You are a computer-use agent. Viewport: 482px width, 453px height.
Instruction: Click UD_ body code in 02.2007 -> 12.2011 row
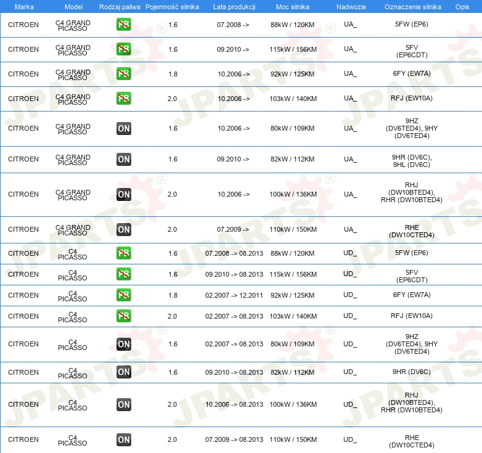pos(350,295)
